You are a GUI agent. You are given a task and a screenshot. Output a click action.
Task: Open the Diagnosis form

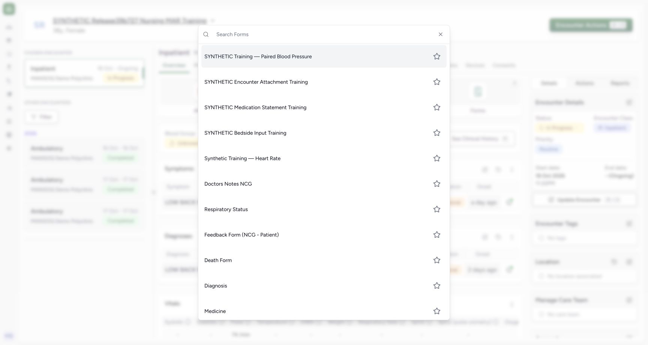coord(324,286)
